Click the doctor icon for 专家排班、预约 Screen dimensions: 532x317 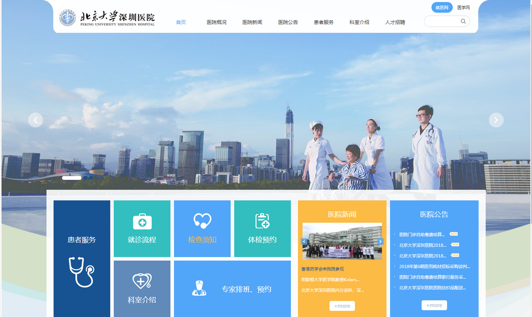[x=199, y=288]
